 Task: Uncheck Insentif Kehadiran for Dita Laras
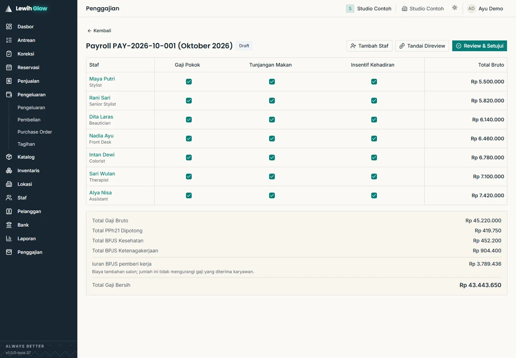click(x=374, y=120)
